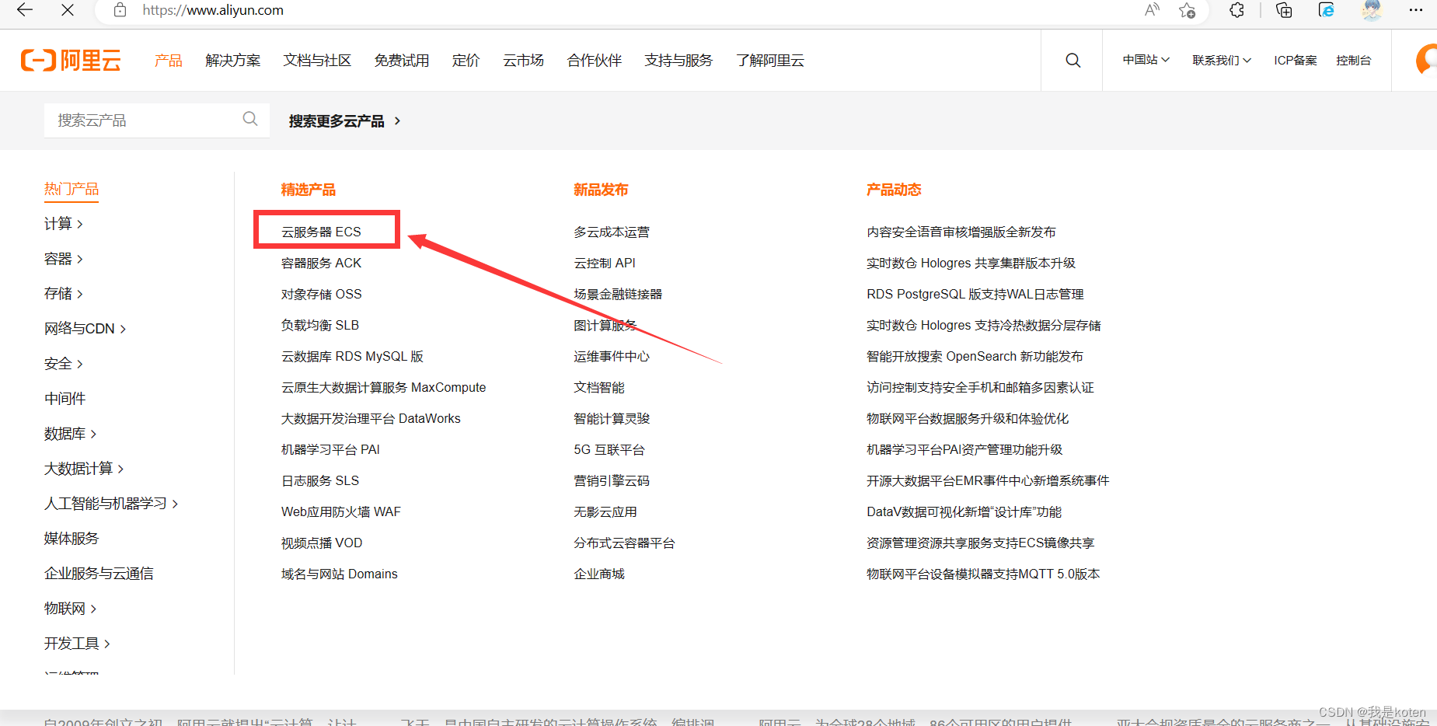Screen dimensions: 1437x726
Task: Open 大数据开发治理平台 DataWorks link
Action: tap(371, 418)
